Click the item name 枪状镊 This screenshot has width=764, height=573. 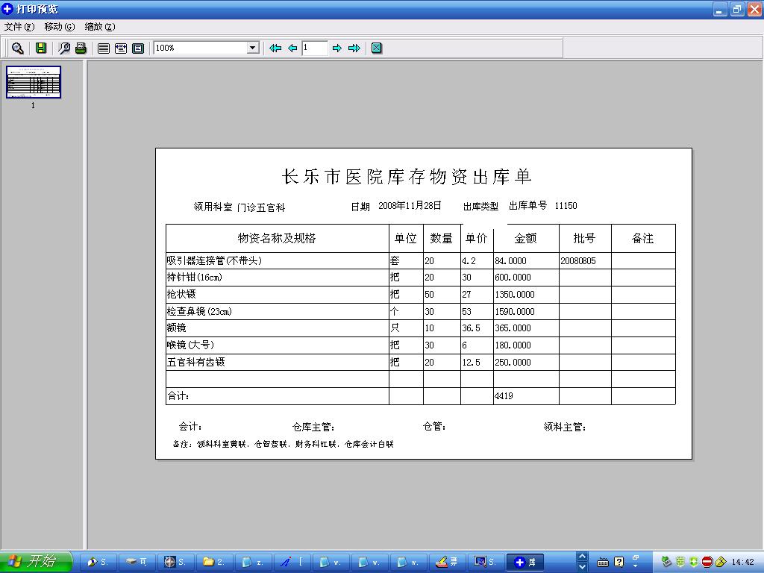(x=181, y=294)
